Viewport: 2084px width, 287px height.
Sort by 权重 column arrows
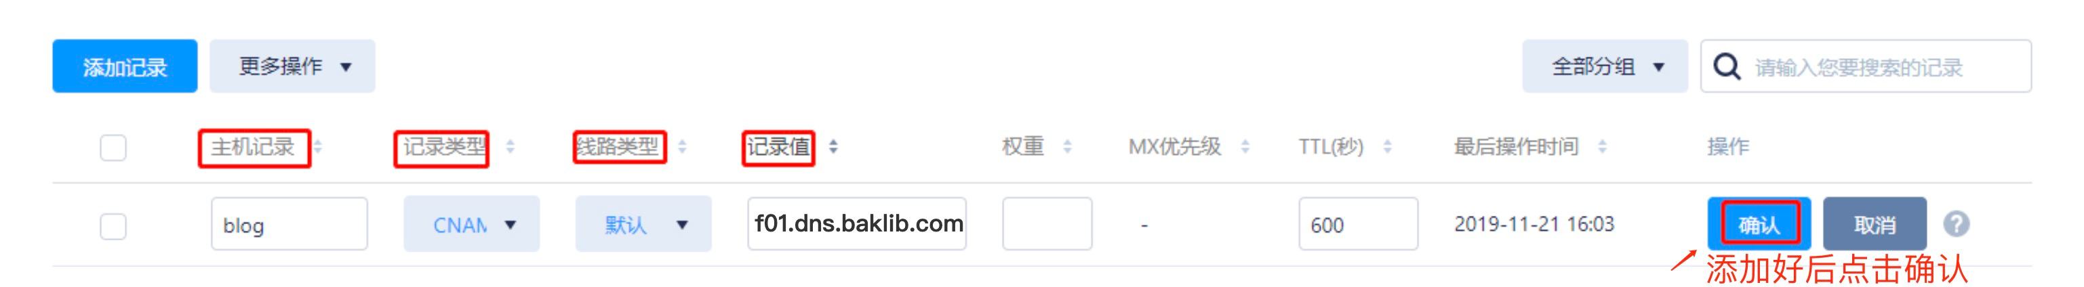coord(1067,146)
